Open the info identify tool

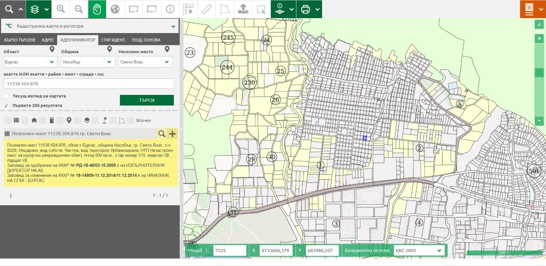[170, 9]
